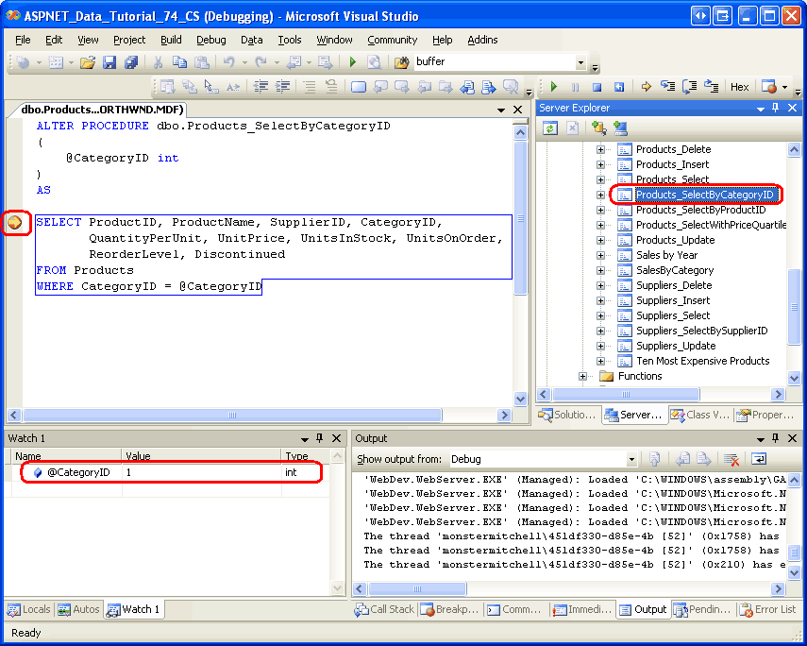Expand the Functions folder in Server Explorer
The width and height of the screenshot is (807, 646).
tap(582, 376)
